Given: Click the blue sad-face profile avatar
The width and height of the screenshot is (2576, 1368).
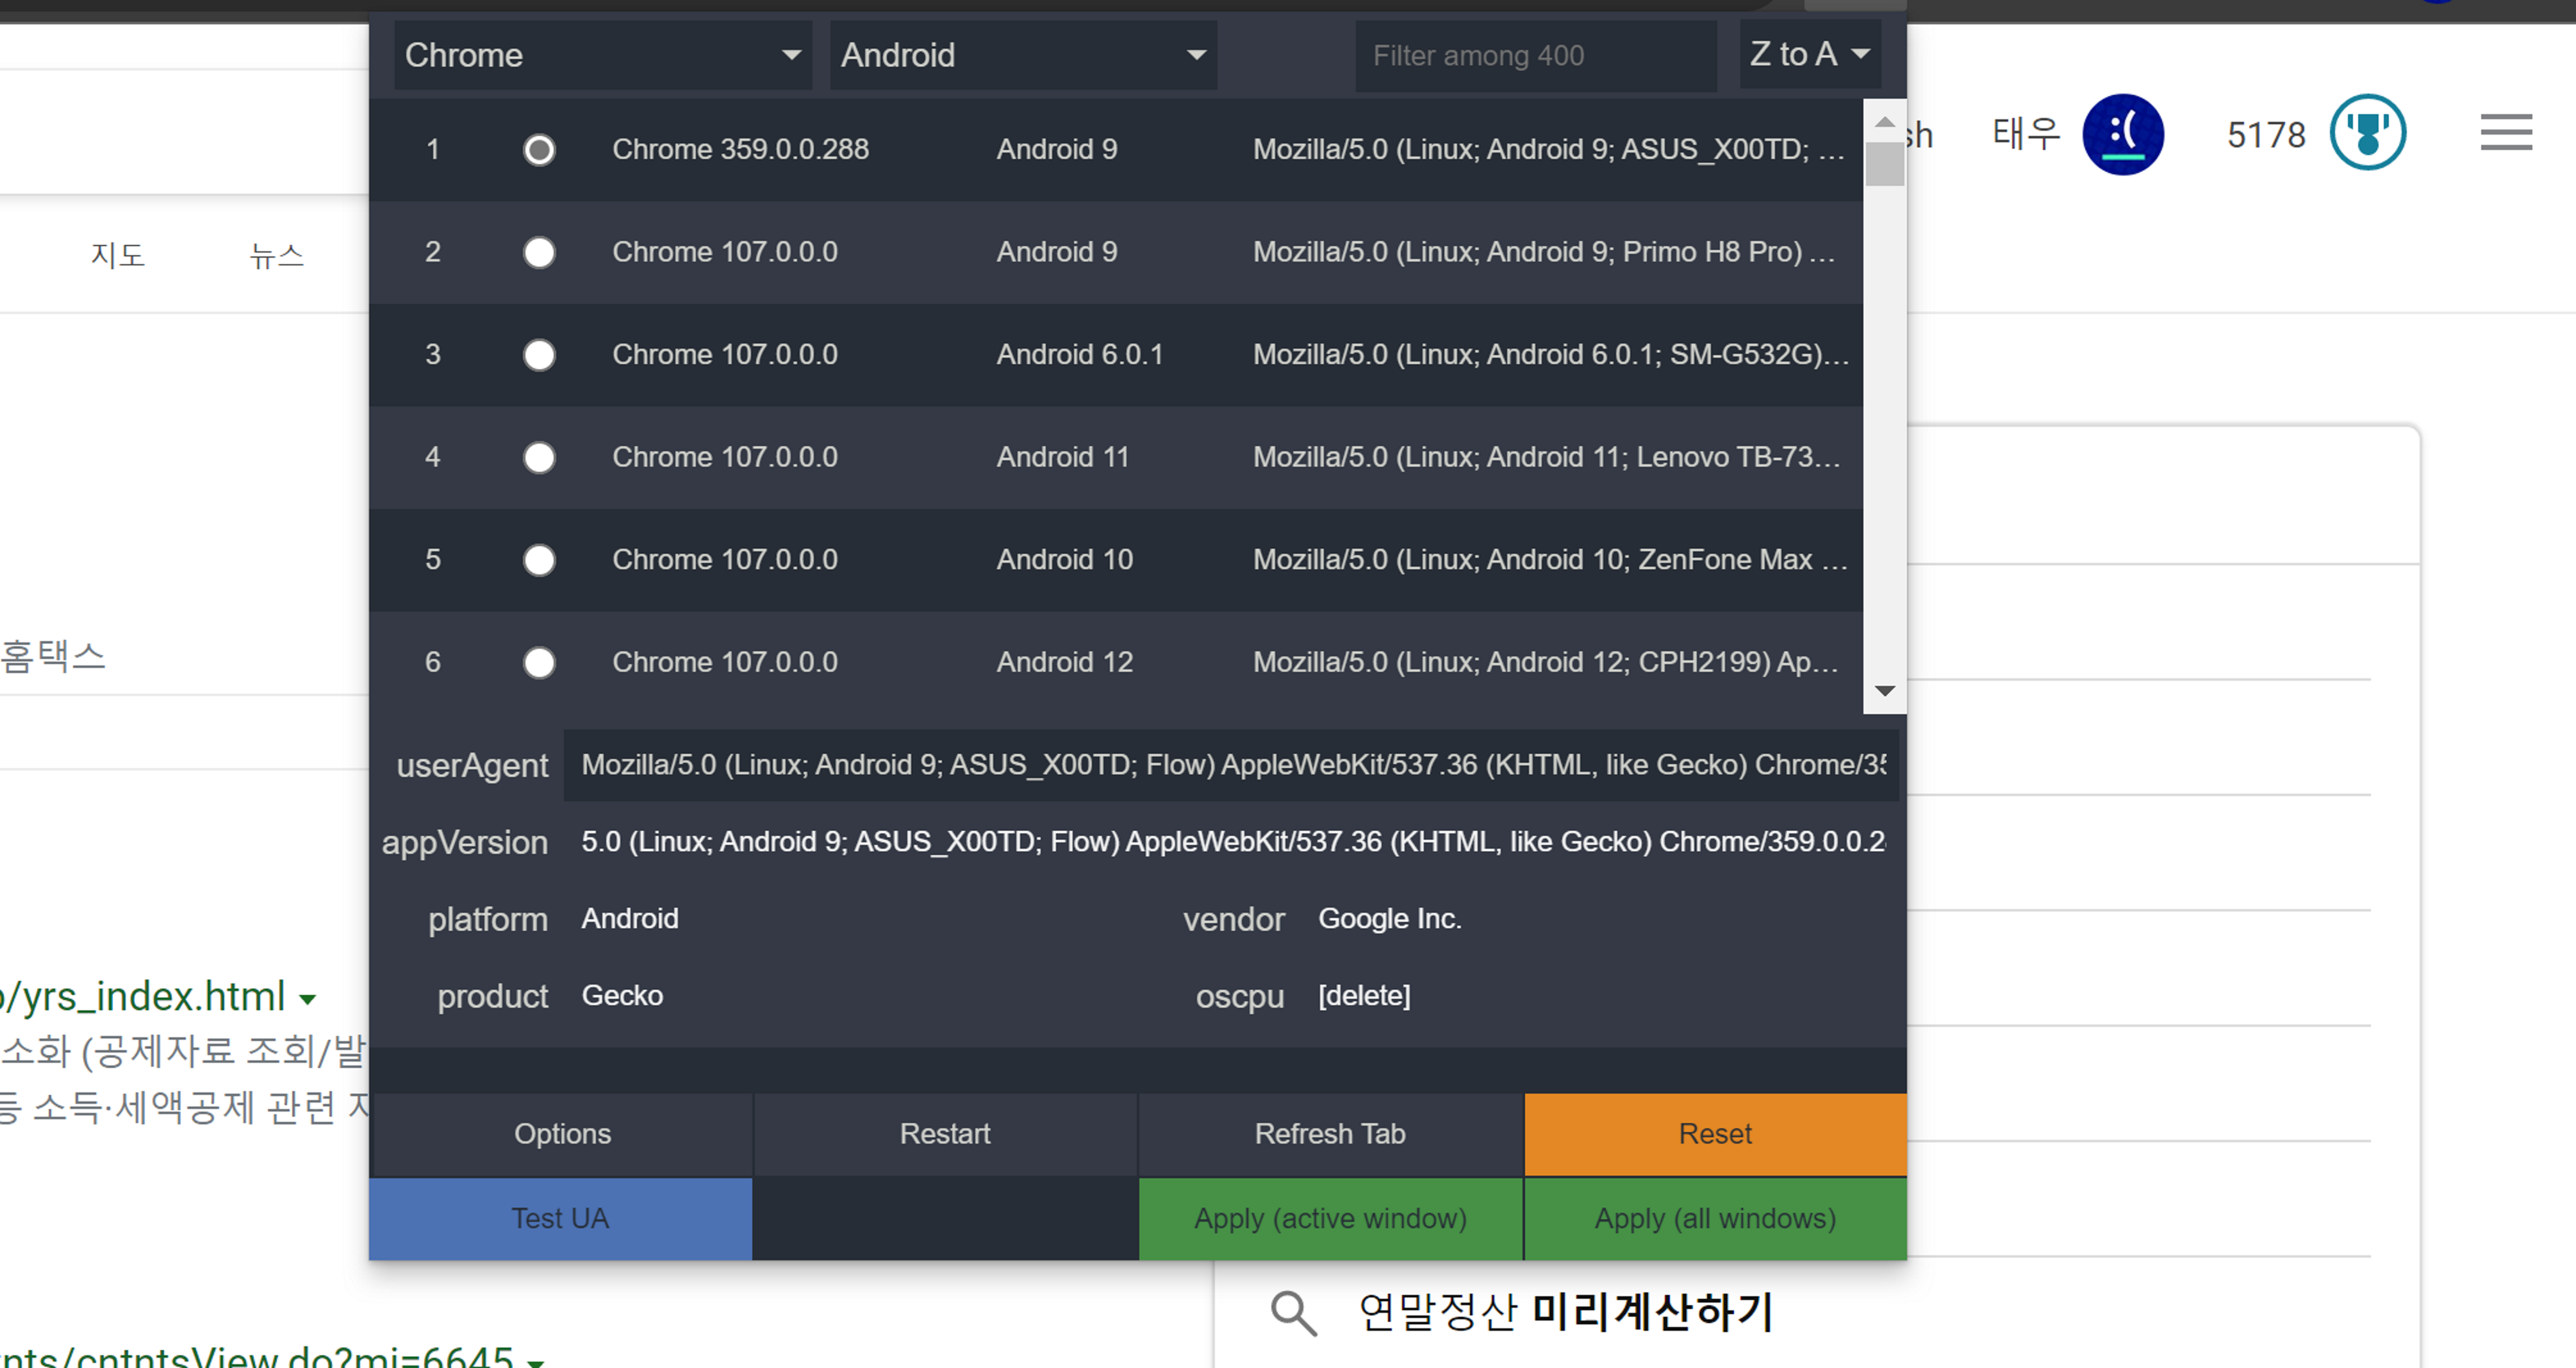Looking at the screenshot, I should click(2122, 134).
